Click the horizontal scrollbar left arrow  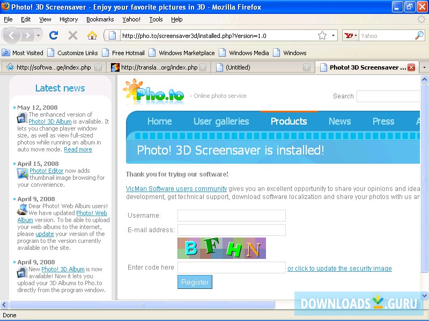(4, 304)
